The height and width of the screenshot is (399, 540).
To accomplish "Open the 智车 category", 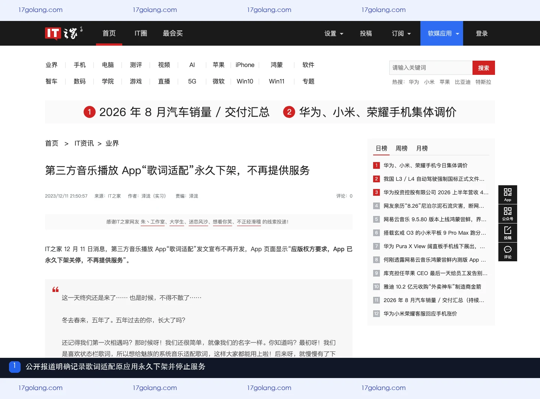I will [51, 81].
